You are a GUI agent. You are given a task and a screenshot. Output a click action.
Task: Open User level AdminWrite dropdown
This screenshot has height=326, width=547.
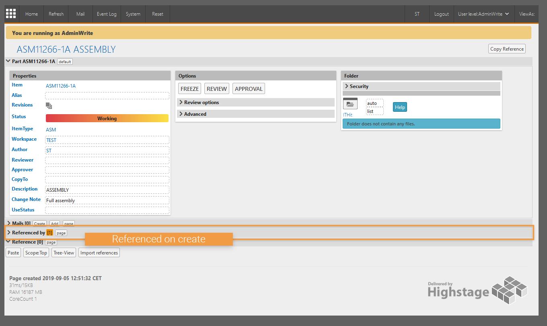pyautogui.click(x=484, y=14)
